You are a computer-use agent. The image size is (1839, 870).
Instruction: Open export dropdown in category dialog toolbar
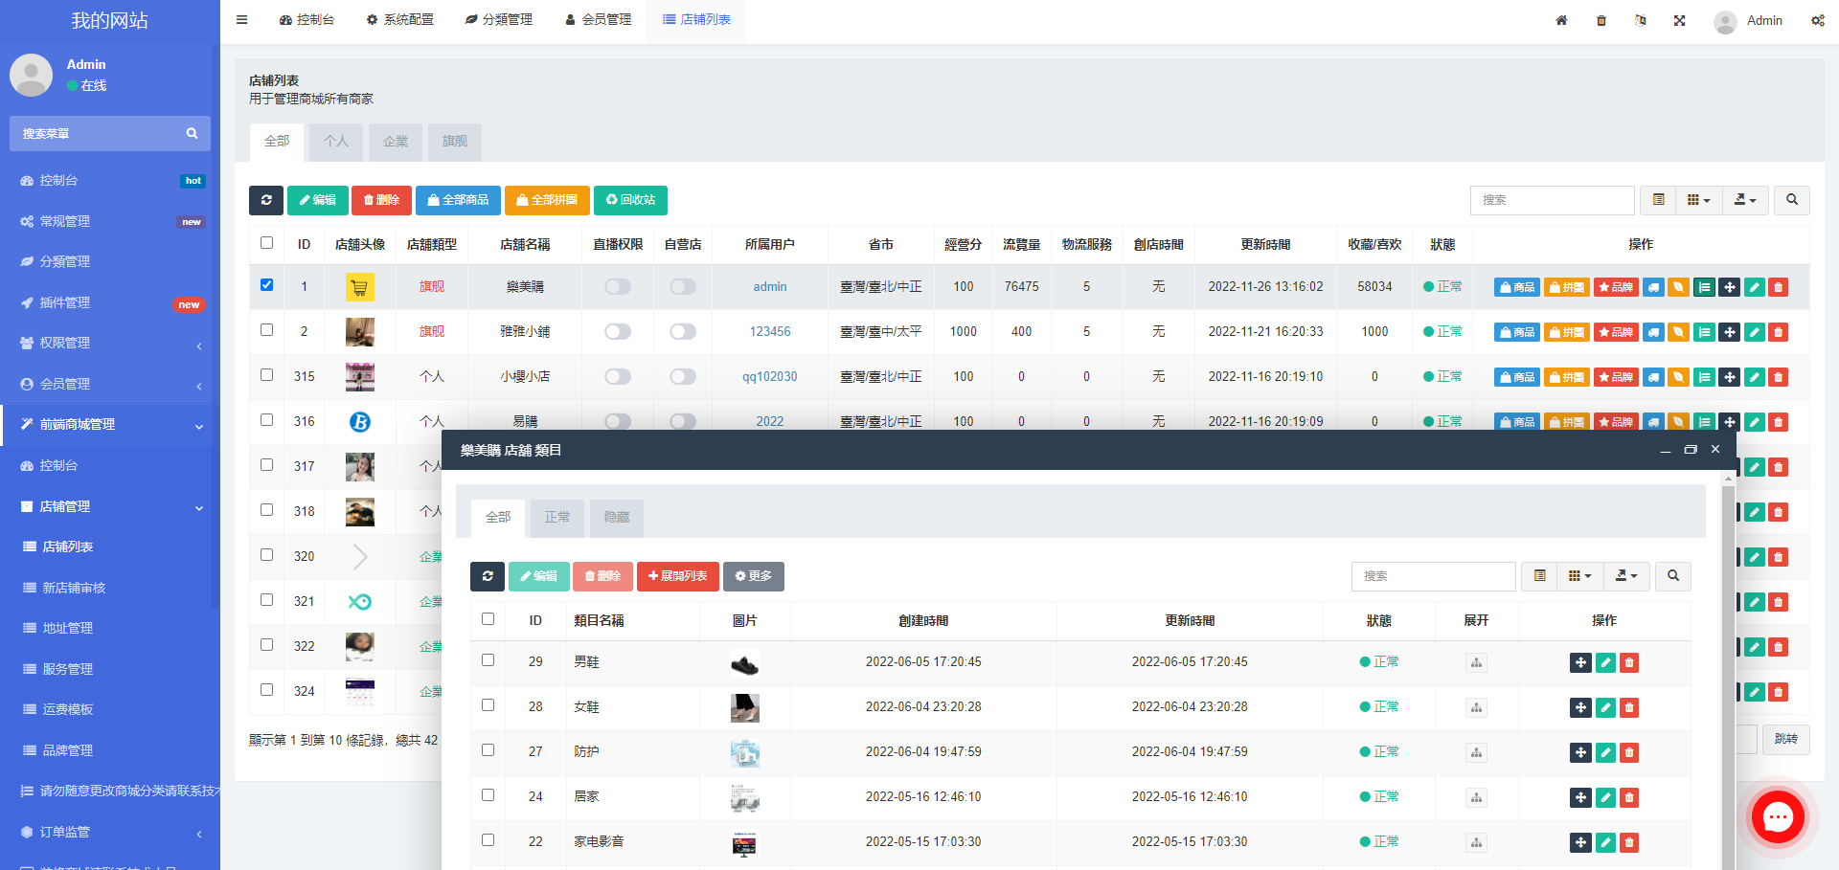coord(1626,576)
